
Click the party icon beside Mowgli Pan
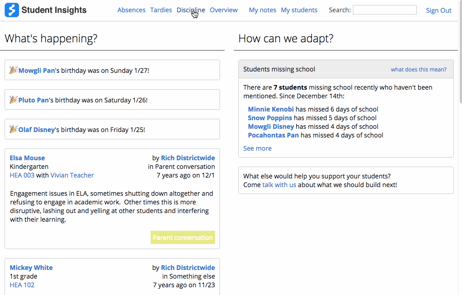click(14, 70)
